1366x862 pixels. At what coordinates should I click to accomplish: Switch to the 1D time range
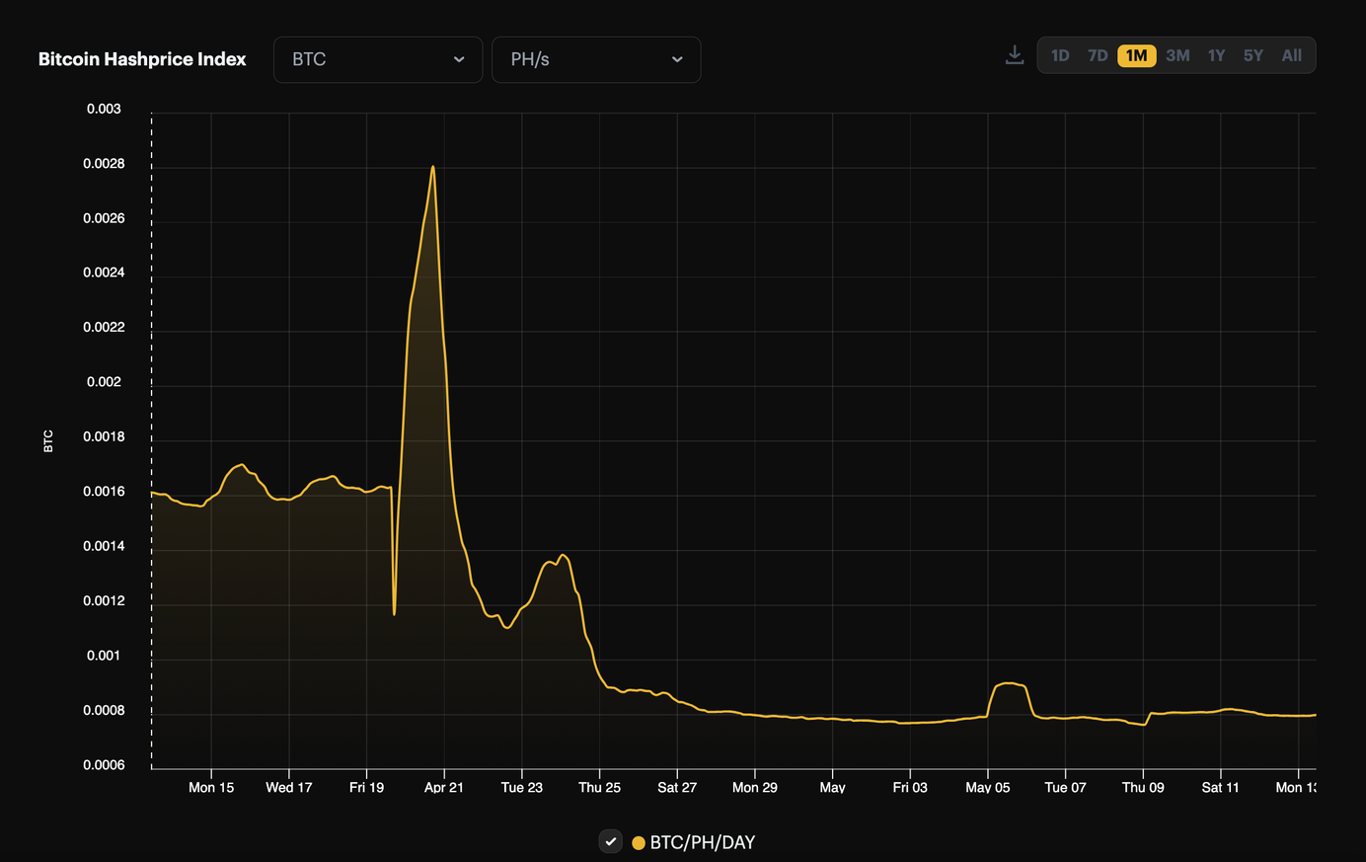(1060, 55)
